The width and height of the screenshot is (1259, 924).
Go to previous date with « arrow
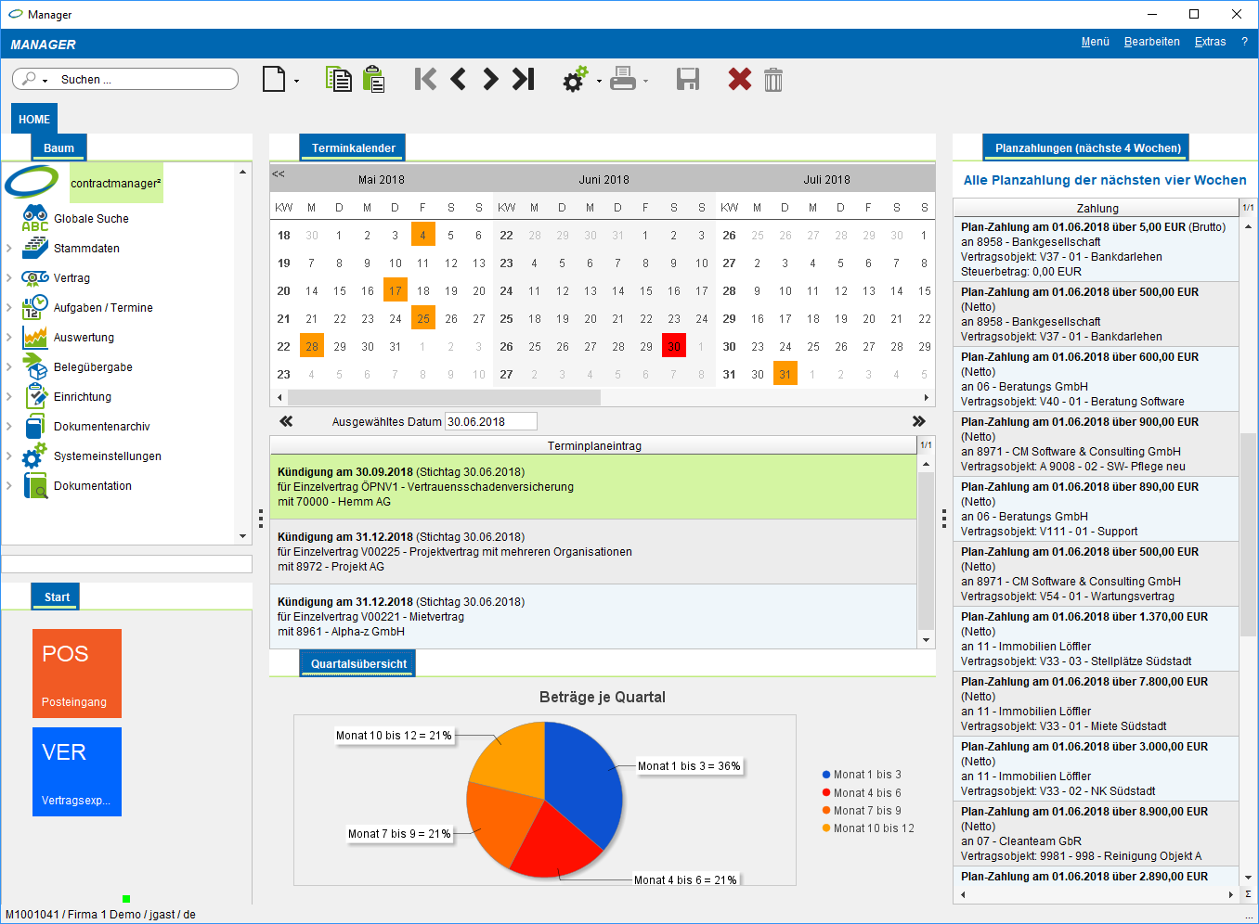click(286, 421)
